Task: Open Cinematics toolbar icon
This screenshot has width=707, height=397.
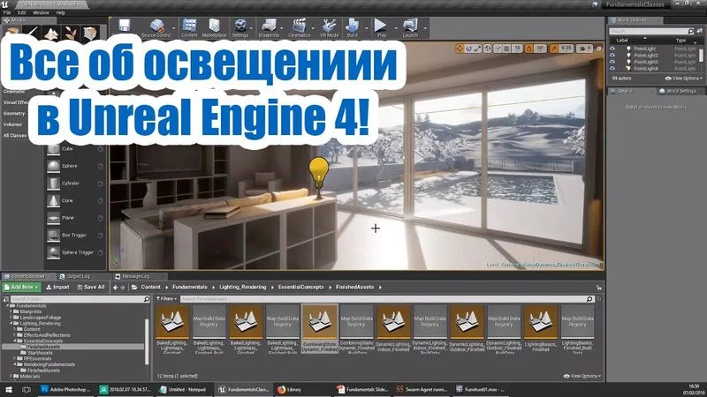Action: [x=300, y=26]
